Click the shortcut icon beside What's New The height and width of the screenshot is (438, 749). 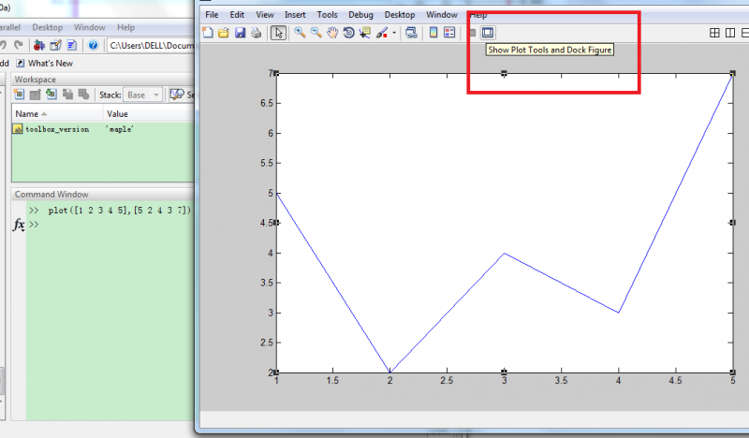pos(20,63)
